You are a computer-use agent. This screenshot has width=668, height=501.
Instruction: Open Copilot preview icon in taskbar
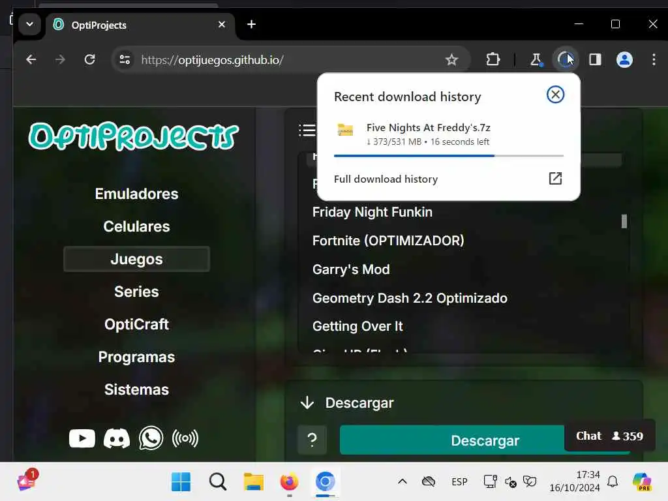coord(642,482)
